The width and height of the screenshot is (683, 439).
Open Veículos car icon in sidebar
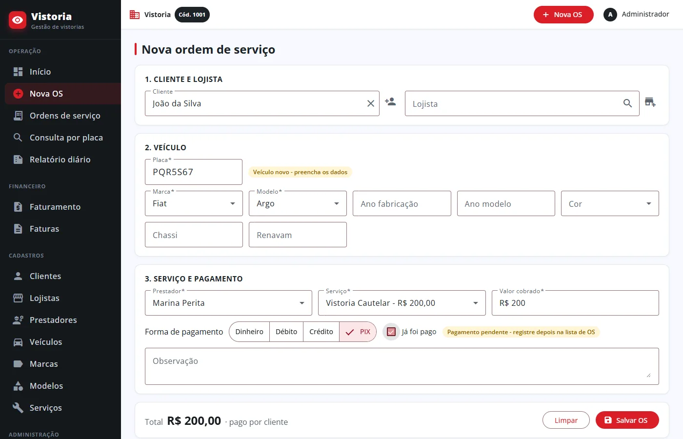tap(18, 342)
